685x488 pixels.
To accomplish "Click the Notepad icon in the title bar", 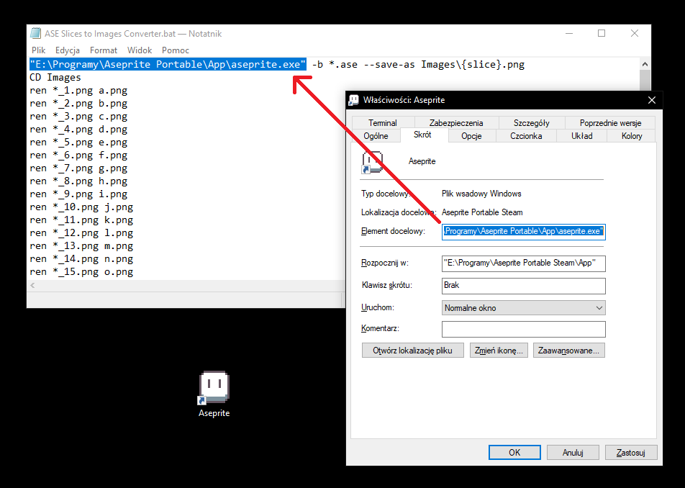I will (x=36, y=33).
